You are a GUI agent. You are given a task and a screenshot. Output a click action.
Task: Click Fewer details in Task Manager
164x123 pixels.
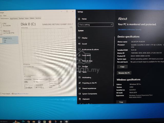click(5, 94)
